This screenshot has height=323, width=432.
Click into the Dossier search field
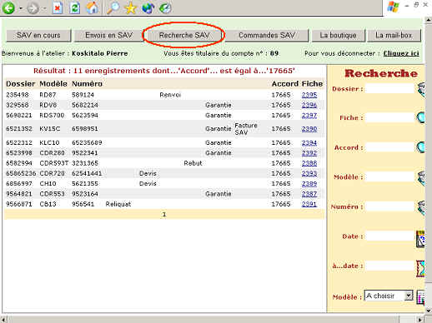coord(389,89)
